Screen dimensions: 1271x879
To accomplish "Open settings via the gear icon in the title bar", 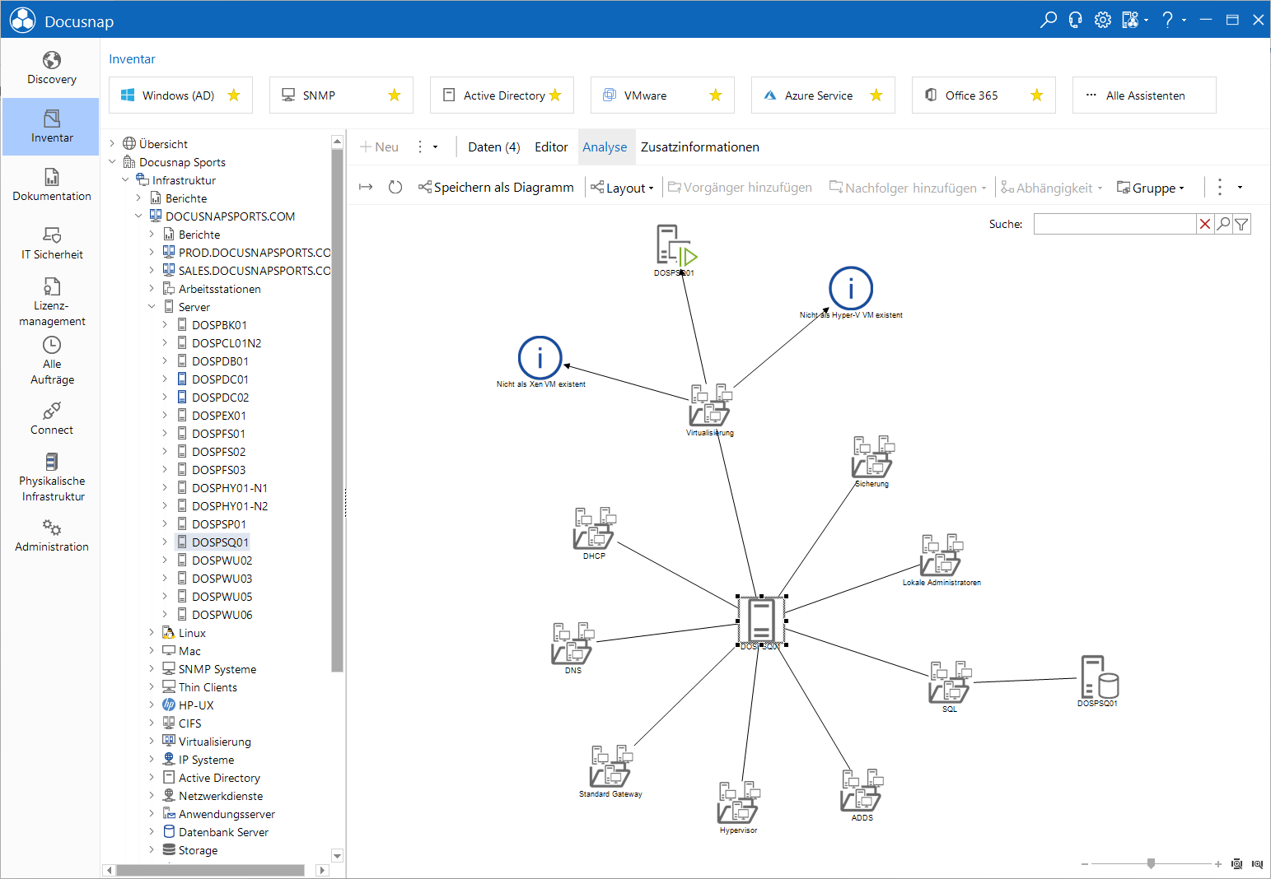I will 1103,20.
